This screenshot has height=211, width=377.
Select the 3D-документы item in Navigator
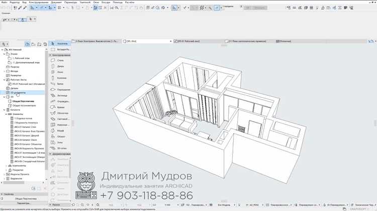18,93
